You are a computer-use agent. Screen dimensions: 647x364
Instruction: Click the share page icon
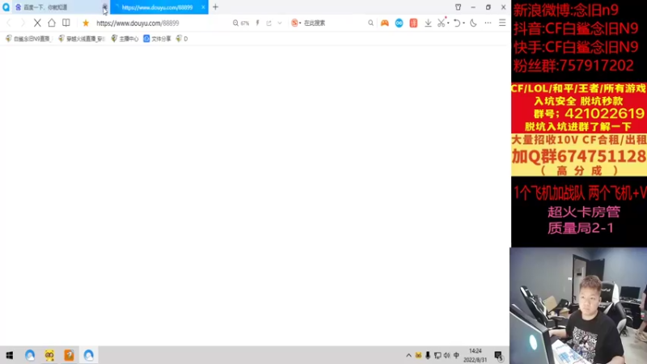269,23
